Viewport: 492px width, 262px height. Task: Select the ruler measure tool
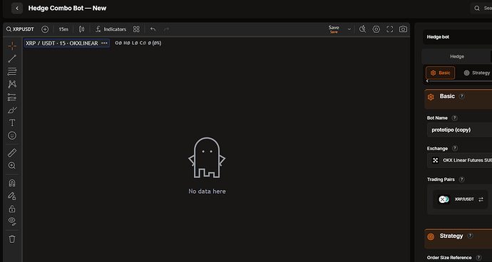coord(12,153)
